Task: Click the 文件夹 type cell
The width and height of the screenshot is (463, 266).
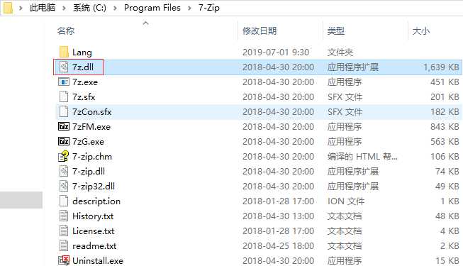Action: [x=340, y=52]
